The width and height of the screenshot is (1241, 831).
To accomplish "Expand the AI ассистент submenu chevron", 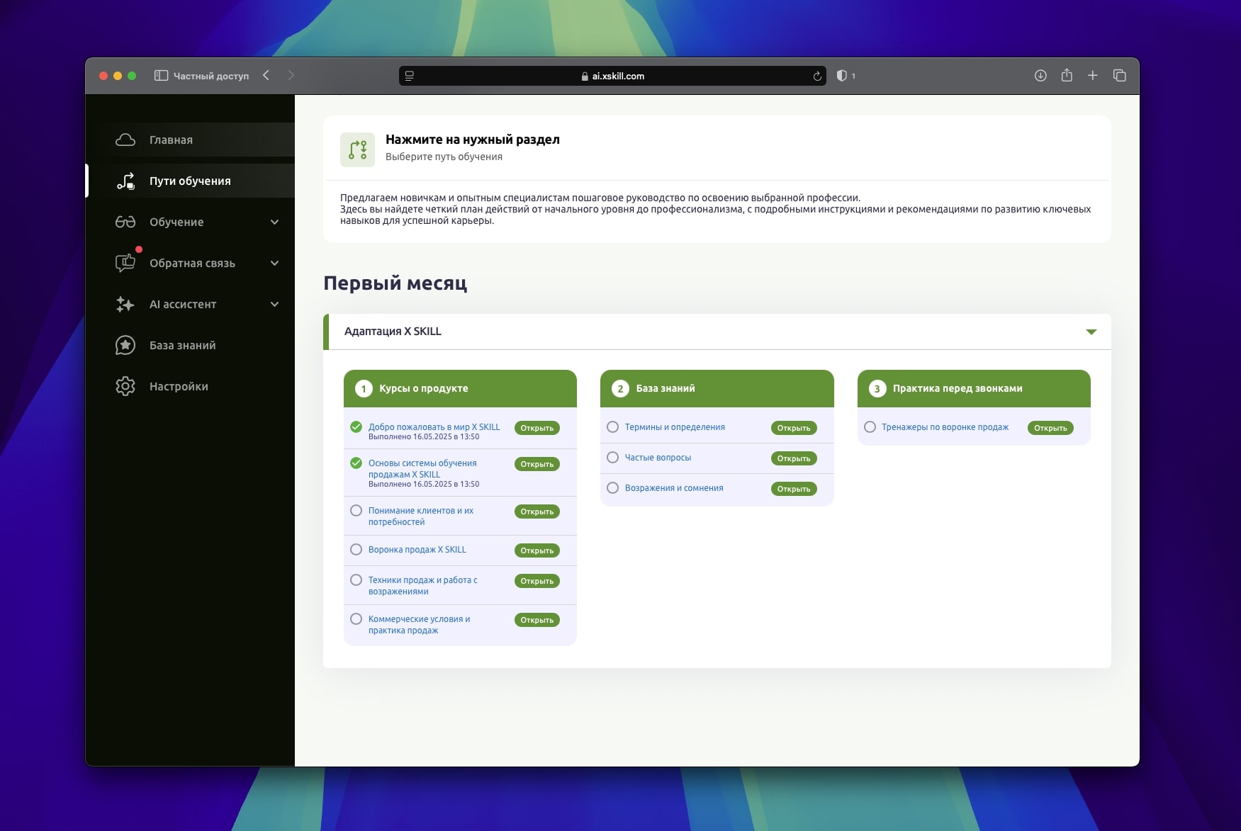I will tap(275, 304).
